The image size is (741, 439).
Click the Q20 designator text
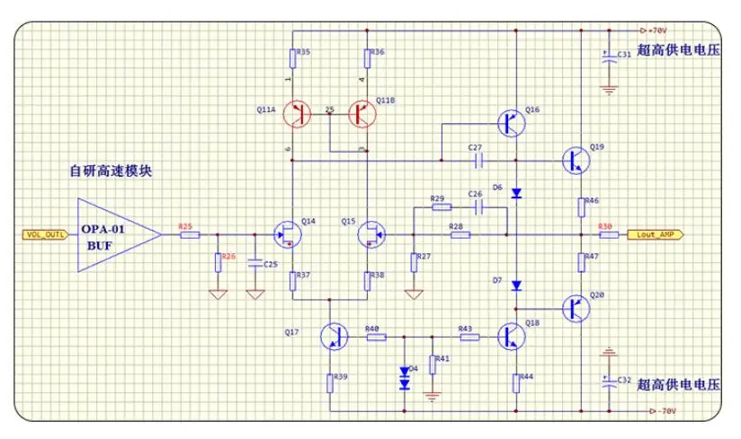coord(597,294)
